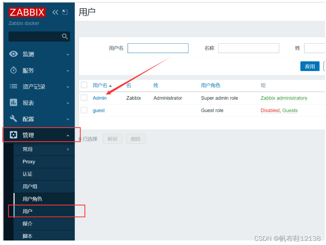This screenshot has height=245, width=326.
Task: Select the 用户 menu item
Action: (x=44, y=211)
